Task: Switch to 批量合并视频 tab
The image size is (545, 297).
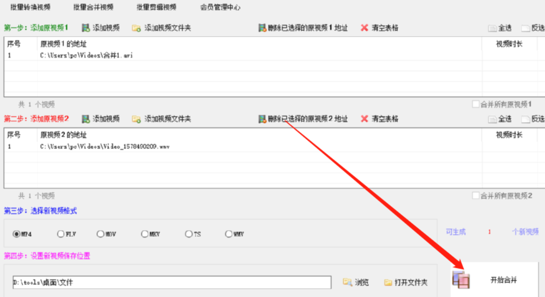Action: pos(93,7)
